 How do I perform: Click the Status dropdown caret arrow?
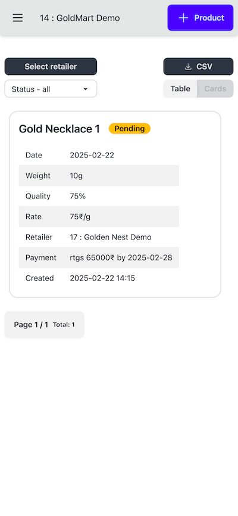point(86,89)
